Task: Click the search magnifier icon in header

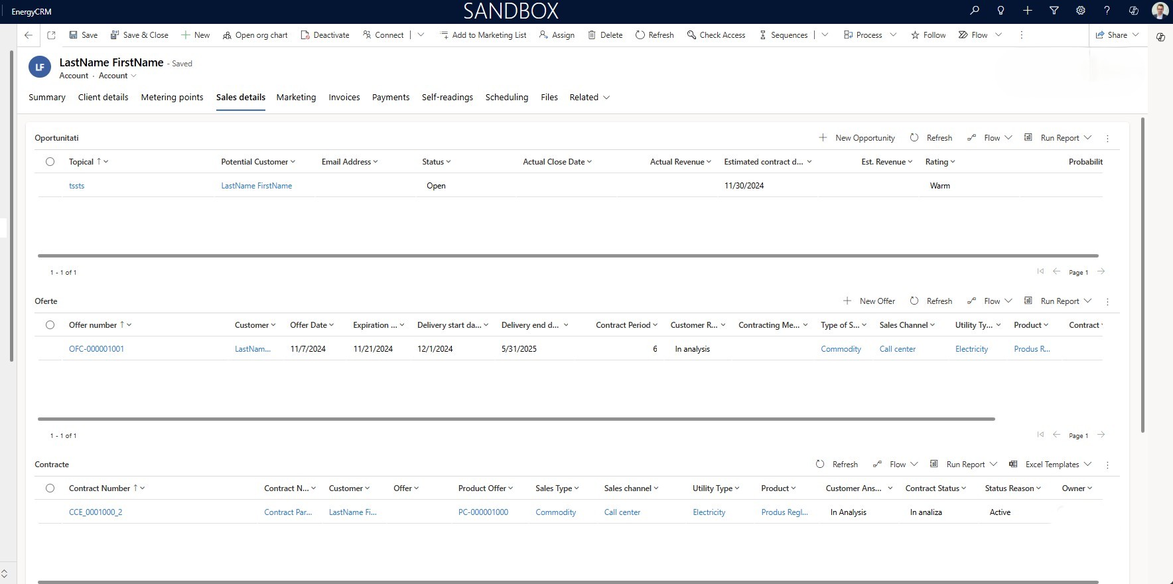Action: point(974,11)
